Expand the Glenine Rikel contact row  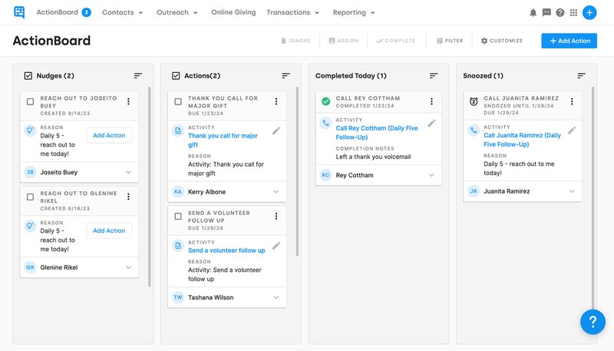[129, 267]
